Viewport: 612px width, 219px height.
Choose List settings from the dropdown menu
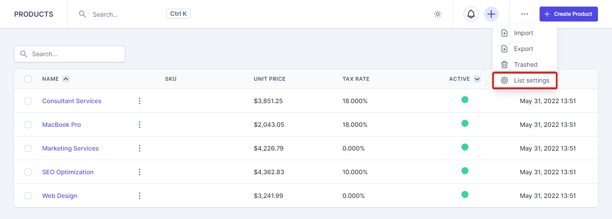tap(525, 80)
